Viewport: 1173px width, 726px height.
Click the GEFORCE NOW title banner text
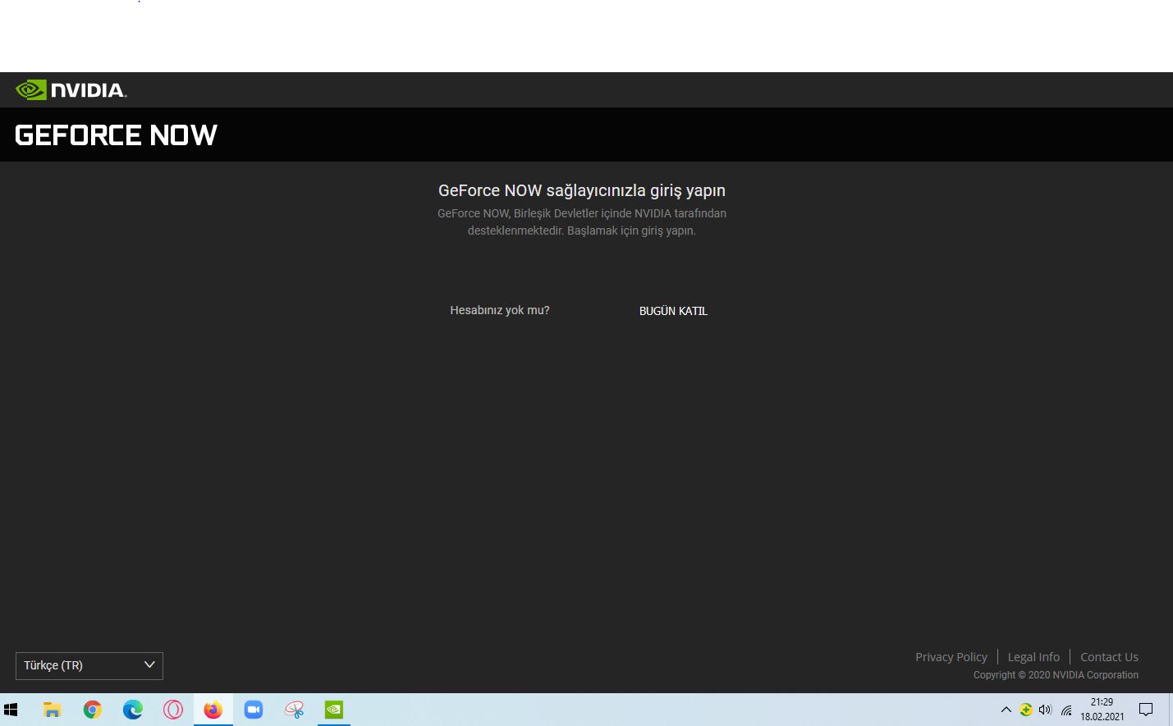pyautogui.click(x=116, y=135)
